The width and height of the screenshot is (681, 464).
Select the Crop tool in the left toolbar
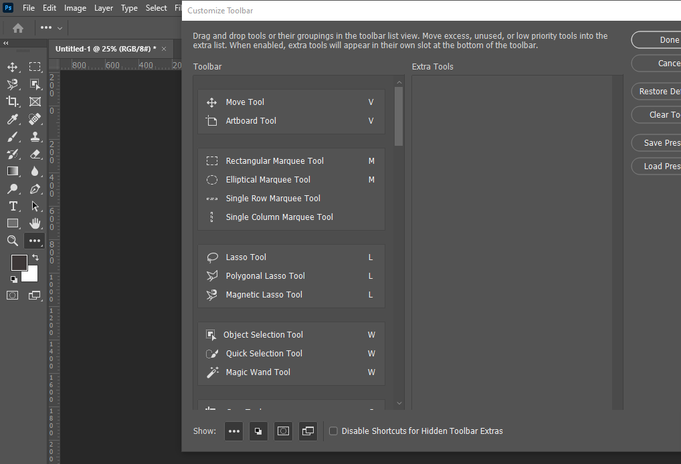13,102
